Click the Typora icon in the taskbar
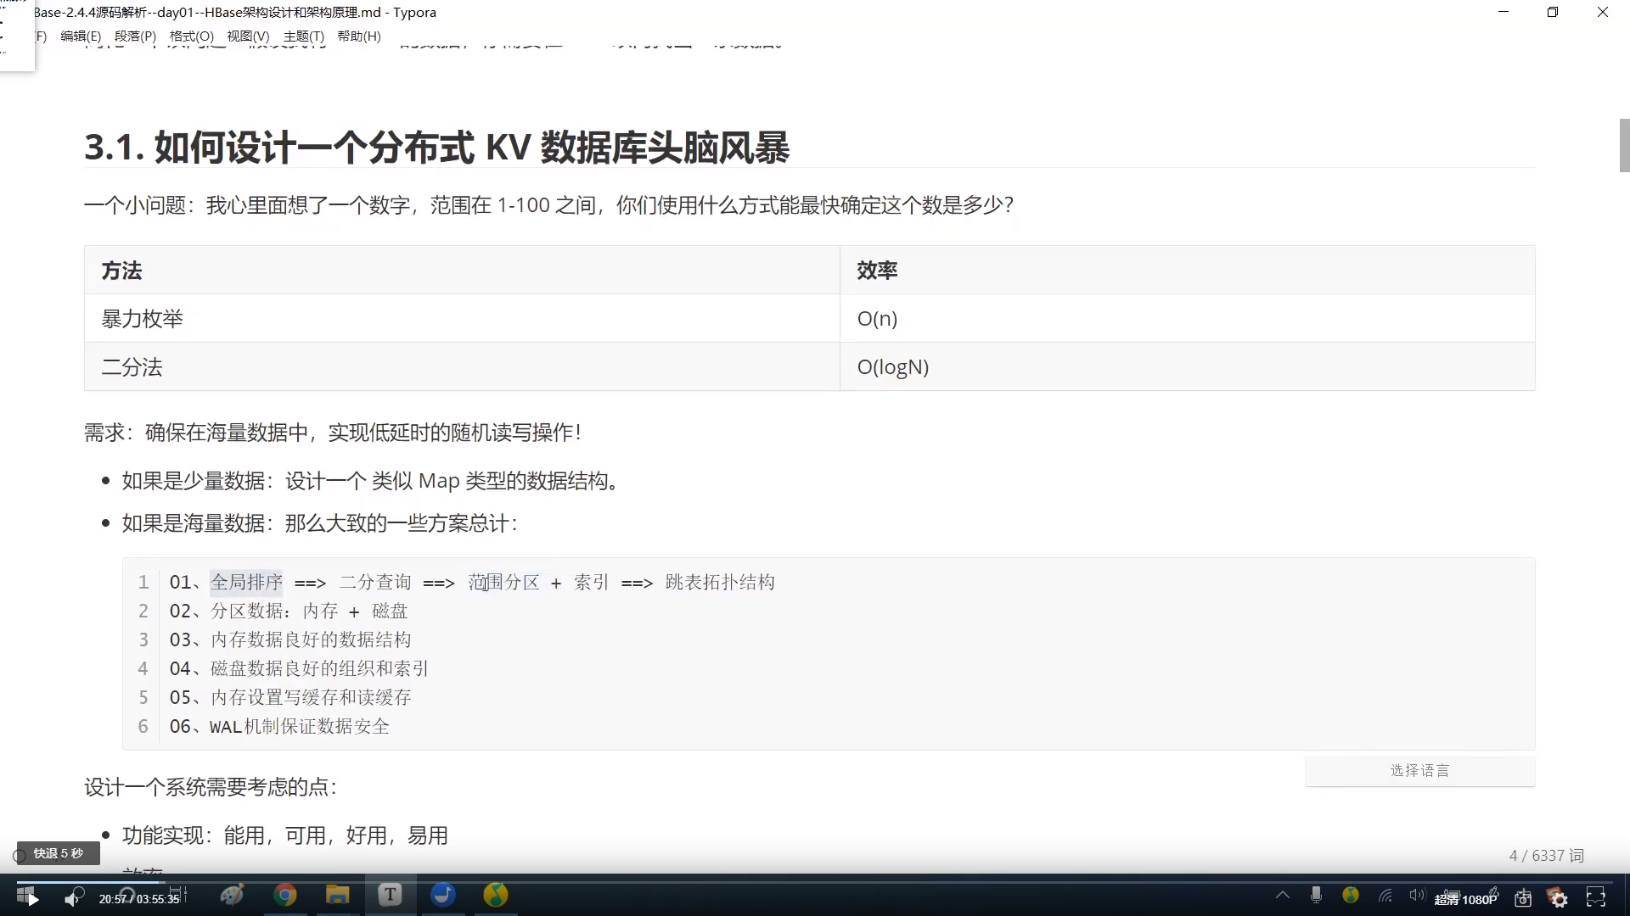Screen dimensions: 1630x916 coord(390,895)
